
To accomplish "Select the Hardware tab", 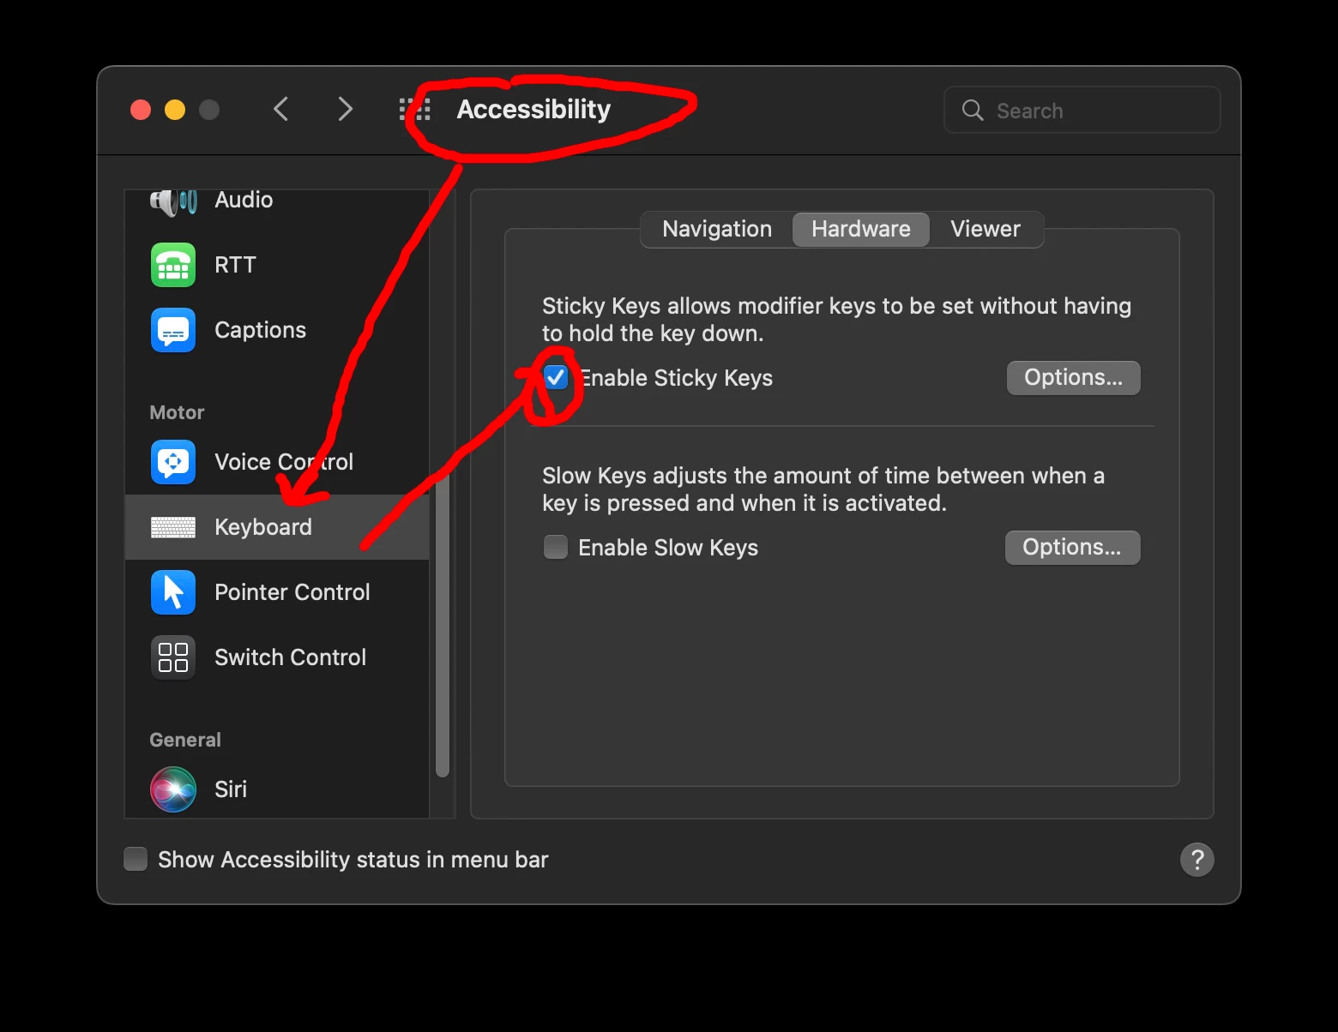I will 861,229.
